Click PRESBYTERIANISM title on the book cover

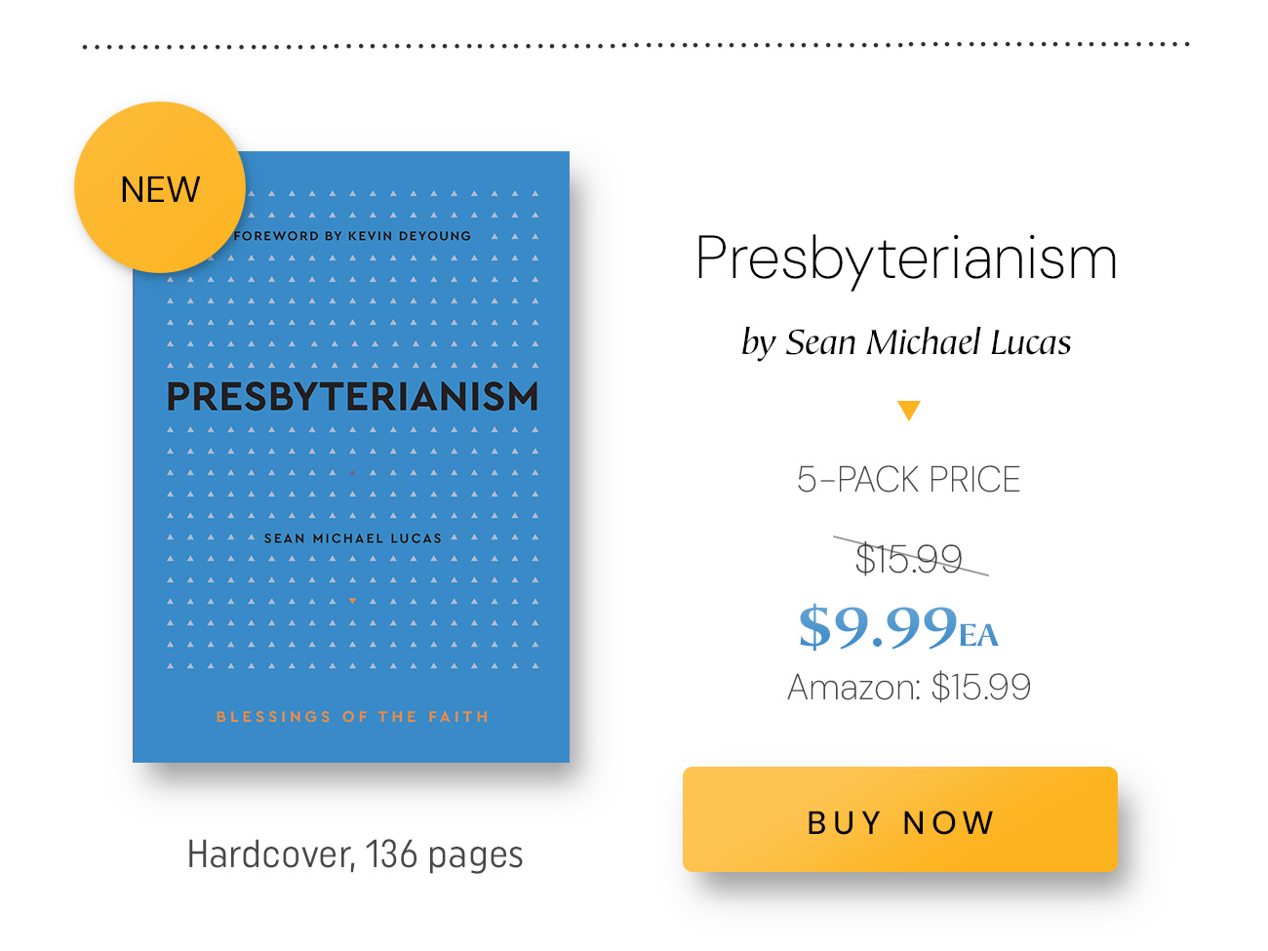(352, 396)
